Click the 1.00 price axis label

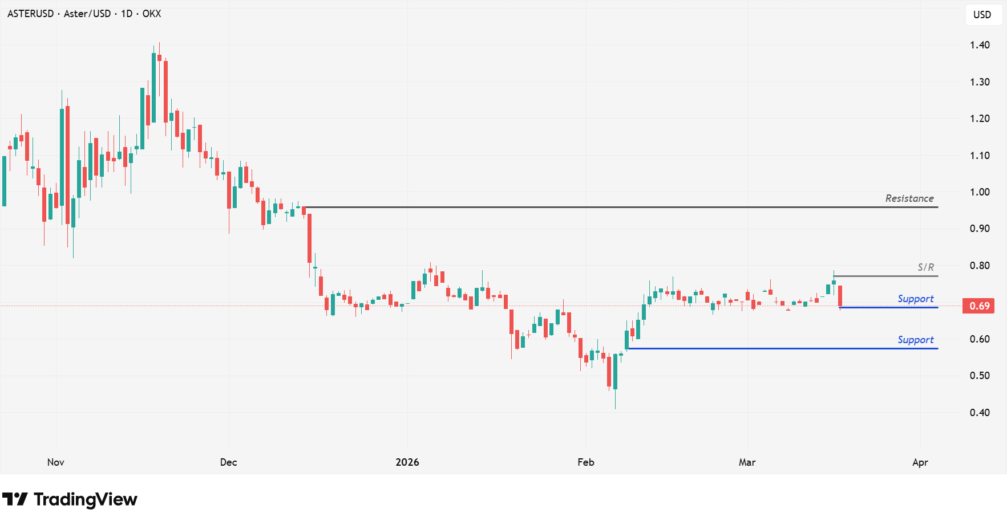click(x=980, y=192)
